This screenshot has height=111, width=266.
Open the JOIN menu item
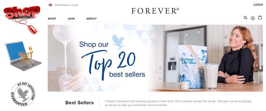point(71,19)
